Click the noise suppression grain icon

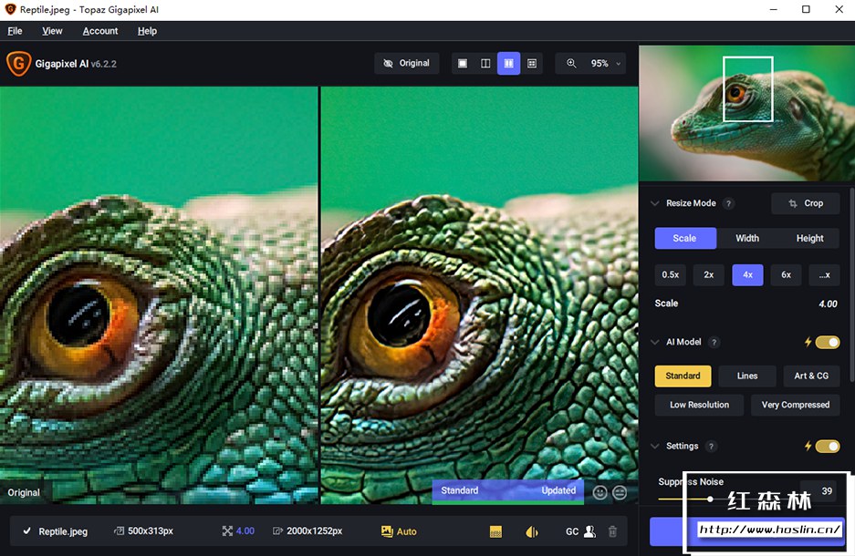(495, 531)
